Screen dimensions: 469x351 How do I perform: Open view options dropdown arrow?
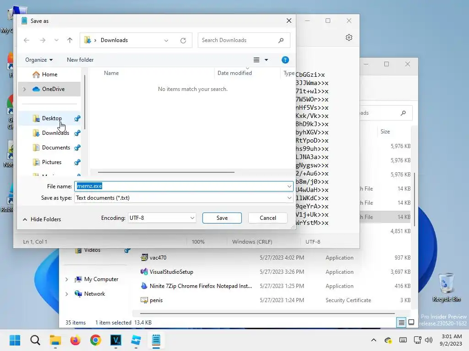click(x=266, y=60)
